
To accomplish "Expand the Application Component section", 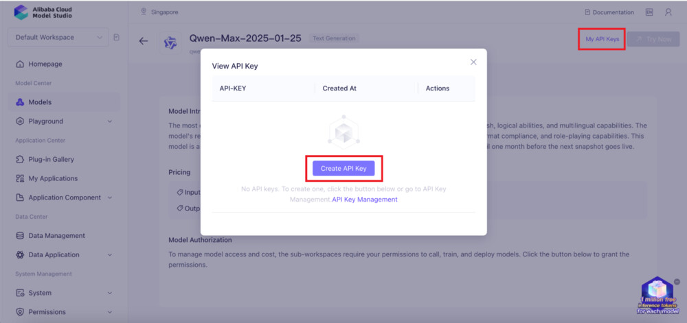I will click(x=109, y=198).
